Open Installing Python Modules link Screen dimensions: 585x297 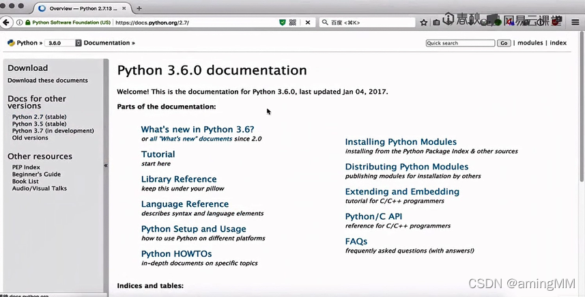pos(401,142)
